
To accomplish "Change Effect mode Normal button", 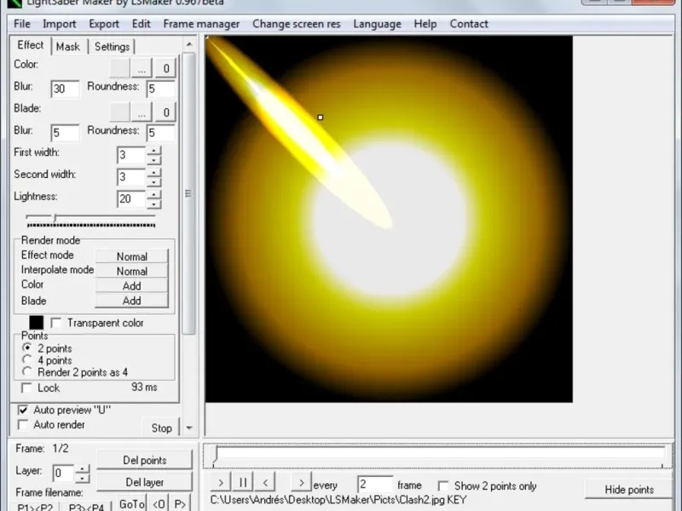I will click(131, 256).
